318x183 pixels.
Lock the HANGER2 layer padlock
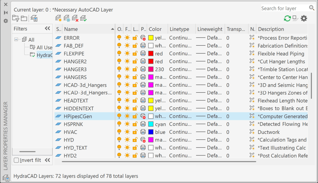tap(135, 61)
